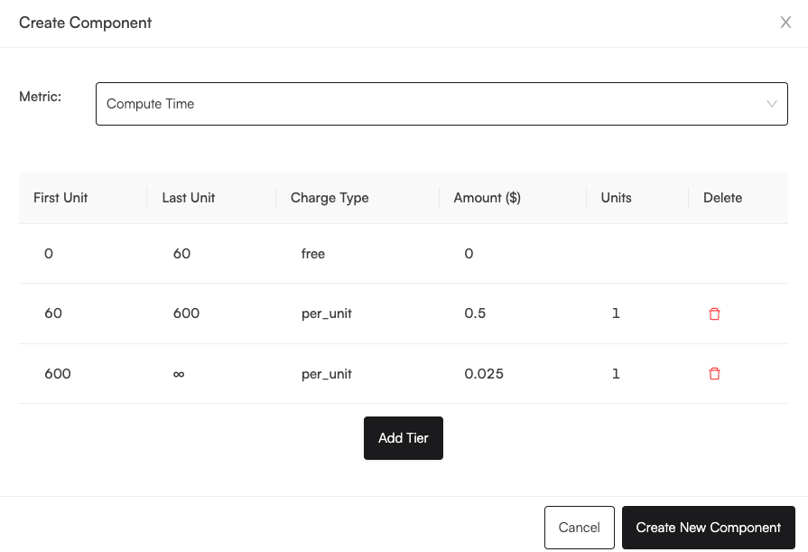This screenshot has height=552, width=808.
Task: Delete the 60 to 600 tier row
Action: 714,313
